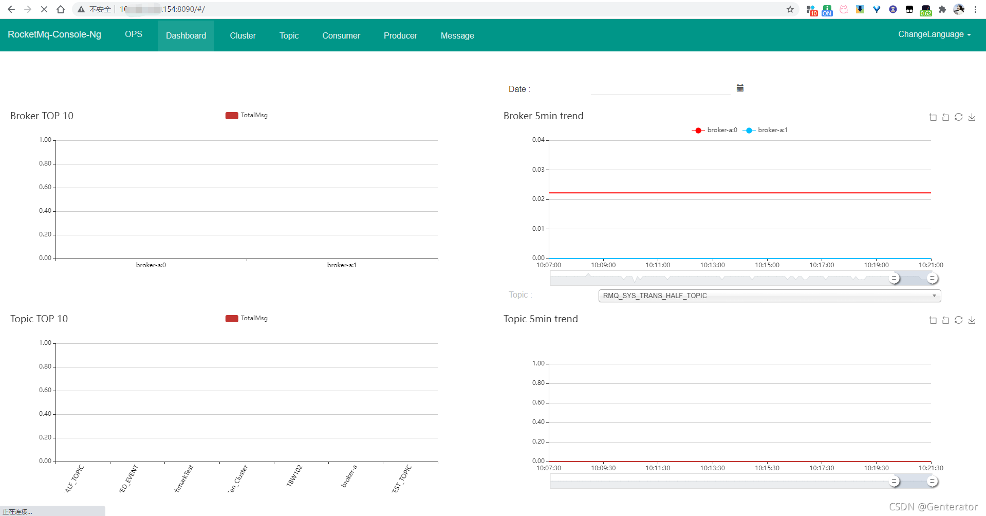The height and width of the screenshot is (516, 986).
Task: Click zoom-reset tool on Broker 5min trend
Action: 946,117
